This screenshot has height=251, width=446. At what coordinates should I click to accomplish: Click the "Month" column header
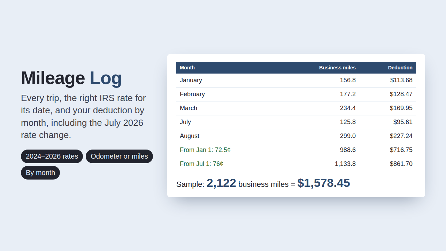click(x=187, y=68)
